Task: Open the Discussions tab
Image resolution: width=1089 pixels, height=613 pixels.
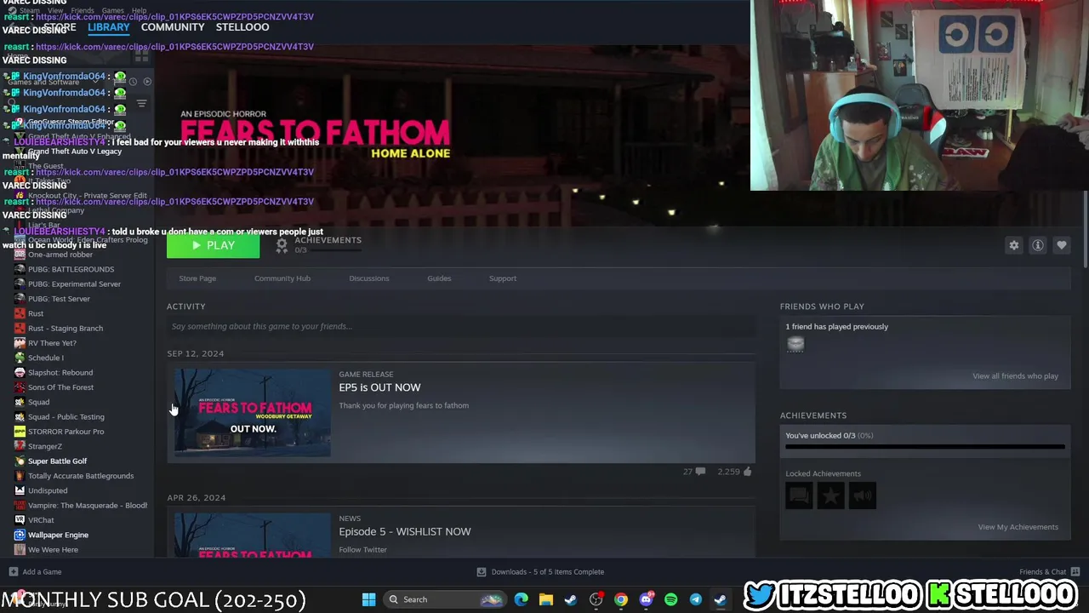Action: [369, 278]
